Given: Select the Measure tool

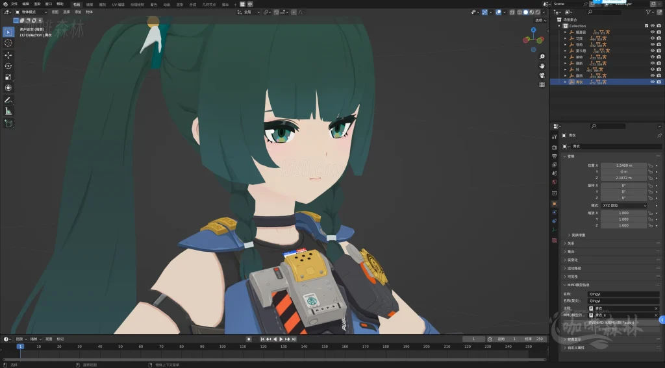Looking at the screenshot, I should tap(8, 111).
